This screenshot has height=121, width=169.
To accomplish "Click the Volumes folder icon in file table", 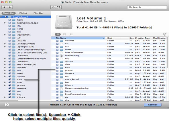I will click(x=62, y=41).
